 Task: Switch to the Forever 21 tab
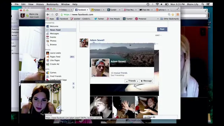click(x=97, y=10)
